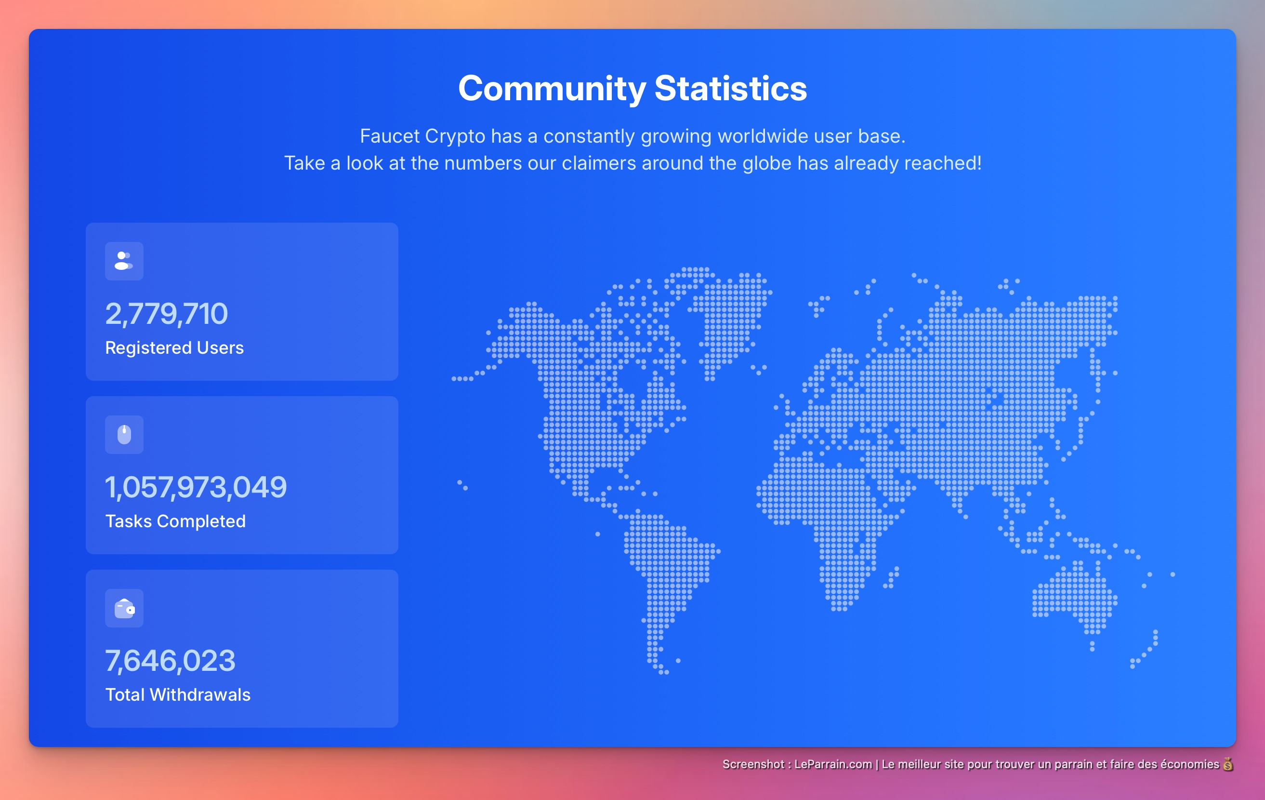Click the 7,646,023 total withdrawals number
Viewport: 1265px width, 800px height.
tap(170, 661)
